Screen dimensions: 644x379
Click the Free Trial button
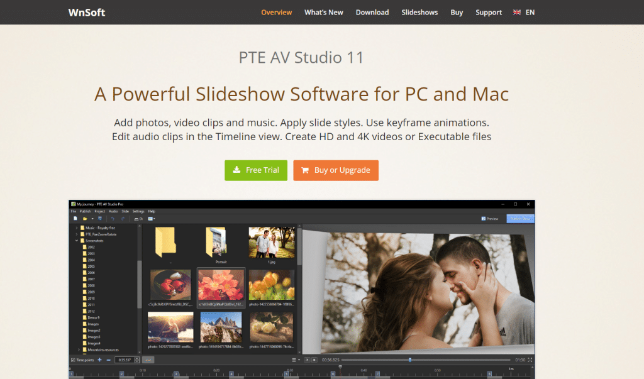pyautogui.click(x=255, y=170)
